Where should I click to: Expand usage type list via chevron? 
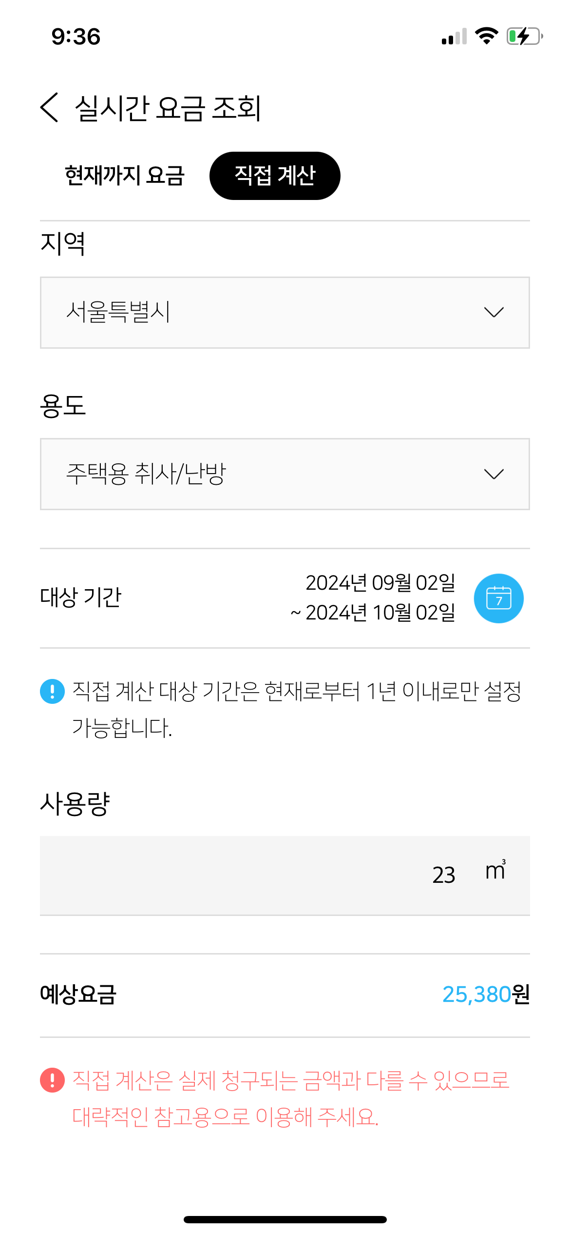point(494,474)
